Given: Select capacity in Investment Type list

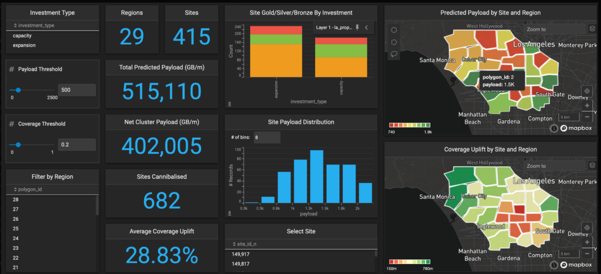Looking at the screenshot, I should coord(52,36).
